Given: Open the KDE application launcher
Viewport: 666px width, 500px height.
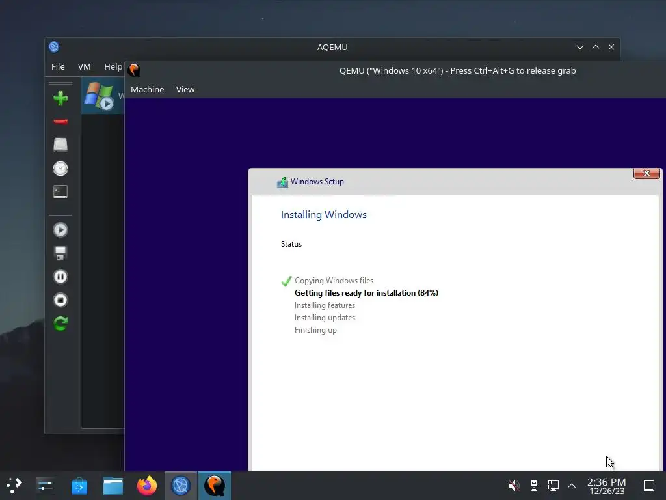Looking at the screenshot, I should pos(14,486).
